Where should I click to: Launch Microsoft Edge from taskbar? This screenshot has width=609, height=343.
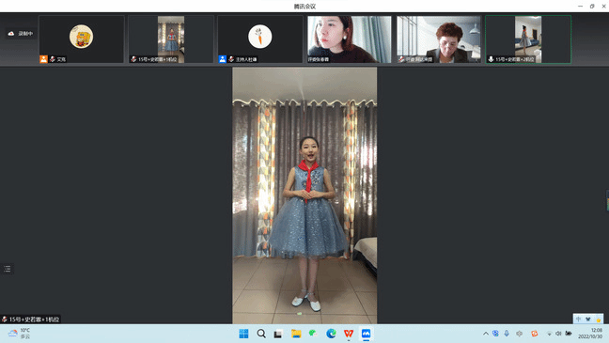pyautogui.click(x=331, y=334)
